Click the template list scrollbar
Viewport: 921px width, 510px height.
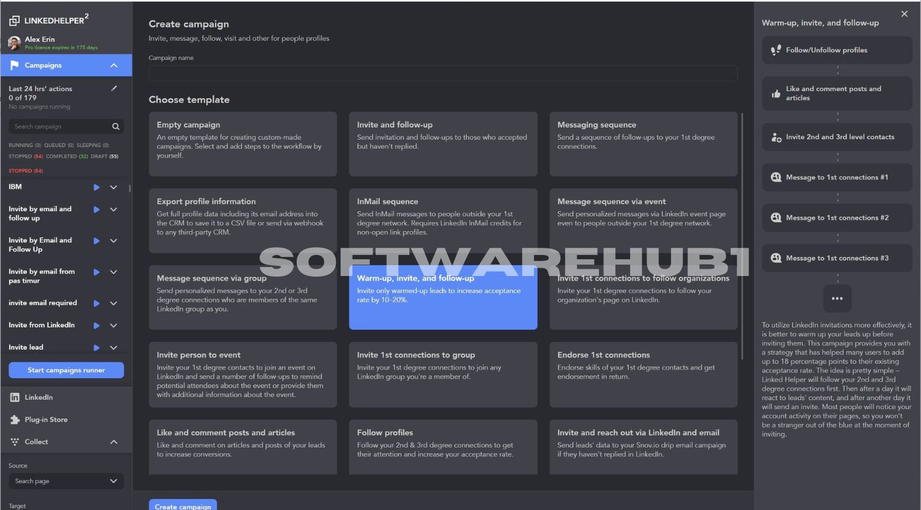743,236
